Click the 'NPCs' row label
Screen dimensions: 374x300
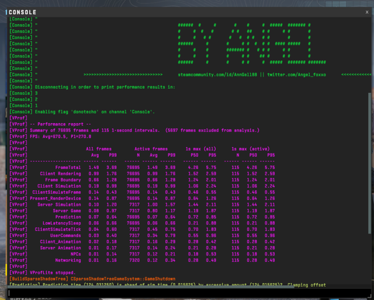(x=75, y=254)
